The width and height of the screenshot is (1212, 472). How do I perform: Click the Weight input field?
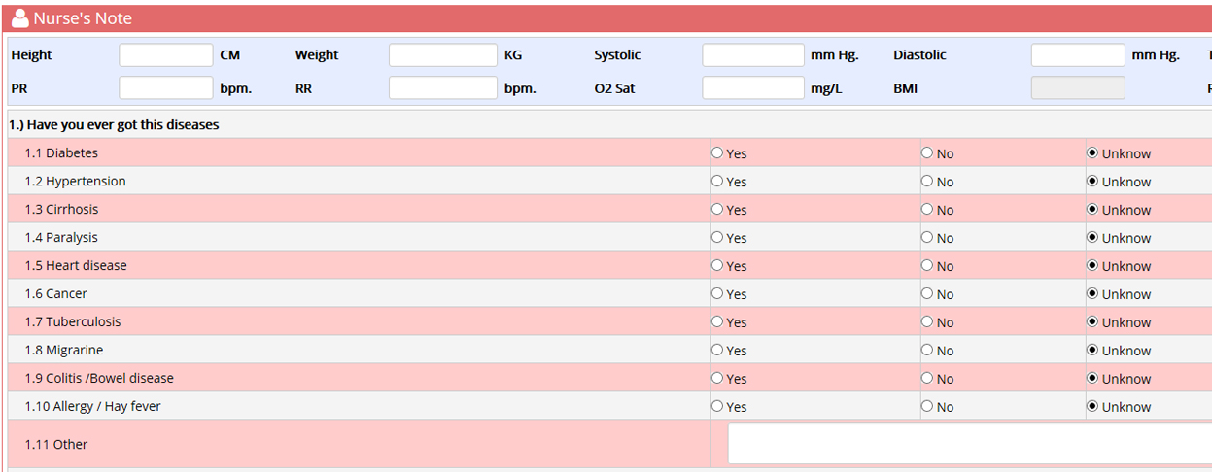[x=442, y=55]
